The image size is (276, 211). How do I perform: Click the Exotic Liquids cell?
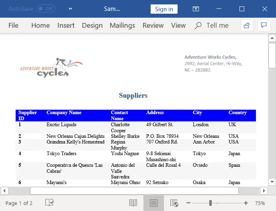[x=61, y=125]
